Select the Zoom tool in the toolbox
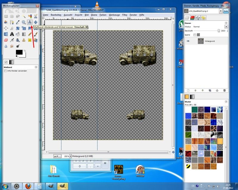The image size is (238, 190). point(23,22)
